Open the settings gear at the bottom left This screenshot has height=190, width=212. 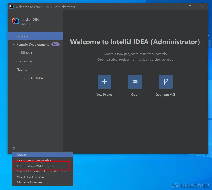[x=14, y=148]
